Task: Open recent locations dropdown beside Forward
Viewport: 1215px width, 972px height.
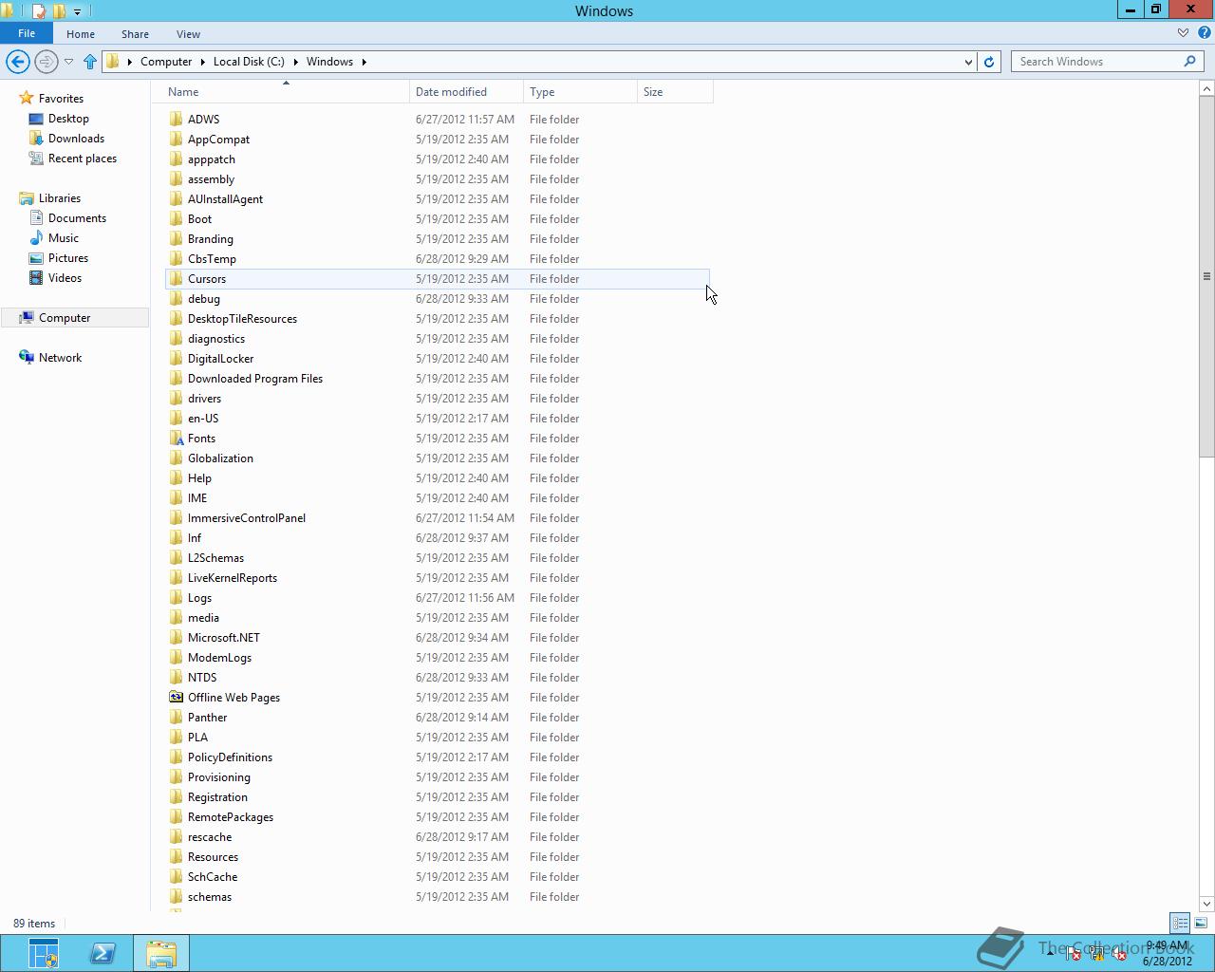Action: tap(68, 62)
